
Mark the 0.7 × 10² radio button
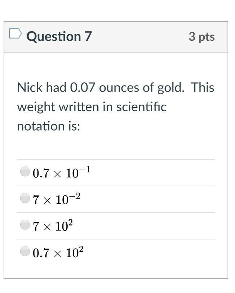(25, 251)
